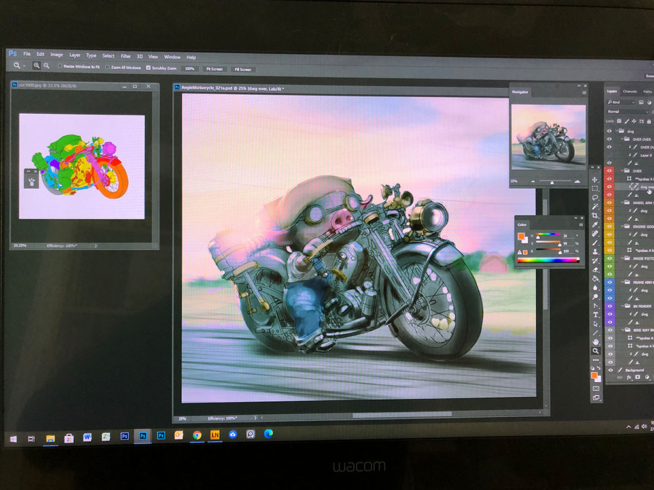Select the Blur tool
The height and width of the screenshot is (490, 654).
[x=595, y=288]
